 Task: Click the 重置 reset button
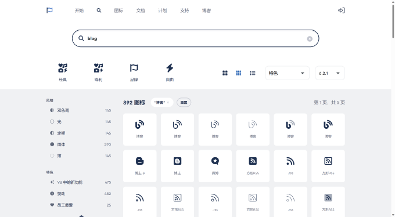(x=184, y=103)
